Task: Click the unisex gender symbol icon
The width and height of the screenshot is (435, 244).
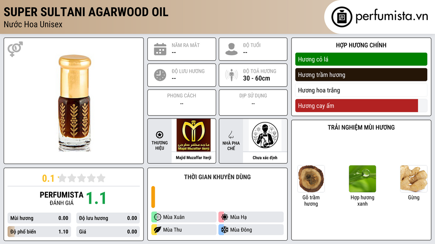Action: (15, 49)
